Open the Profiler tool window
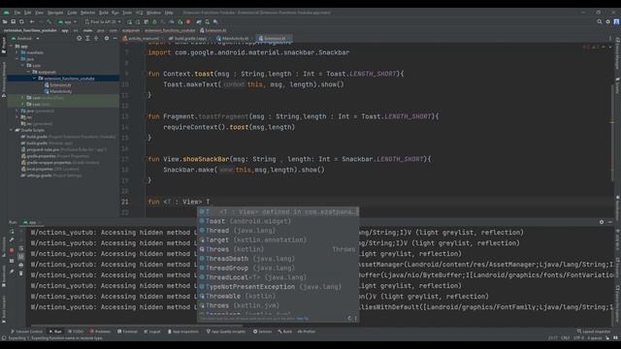Screen dimensions: 621x349 click(x=307, y=332)
